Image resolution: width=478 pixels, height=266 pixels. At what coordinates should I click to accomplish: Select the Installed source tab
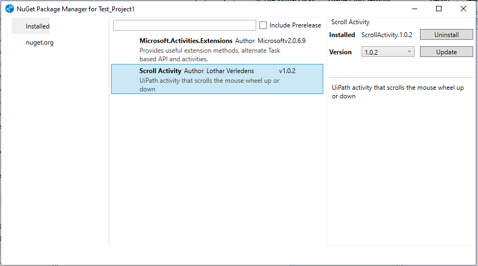click(31, 26)
